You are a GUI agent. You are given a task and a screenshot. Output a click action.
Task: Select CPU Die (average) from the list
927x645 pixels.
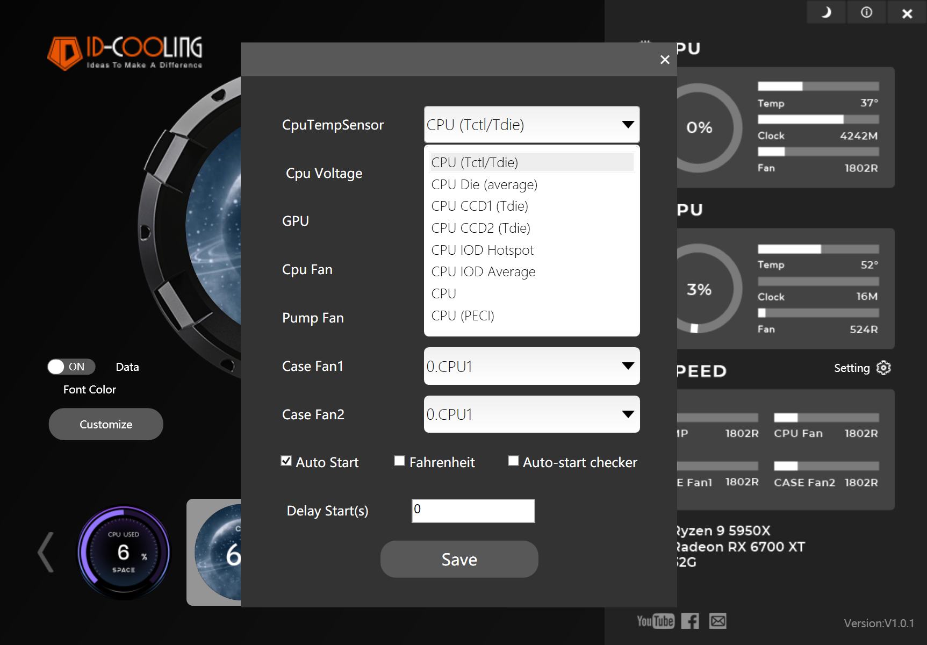484,184
